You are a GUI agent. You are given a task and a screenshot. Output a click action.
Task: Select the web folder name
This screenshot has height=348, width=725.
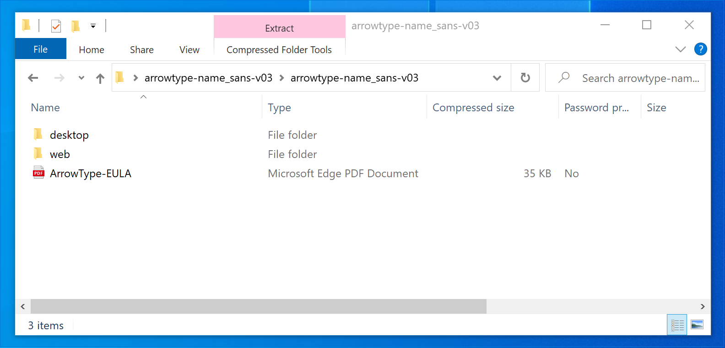[x=60, y=154]
